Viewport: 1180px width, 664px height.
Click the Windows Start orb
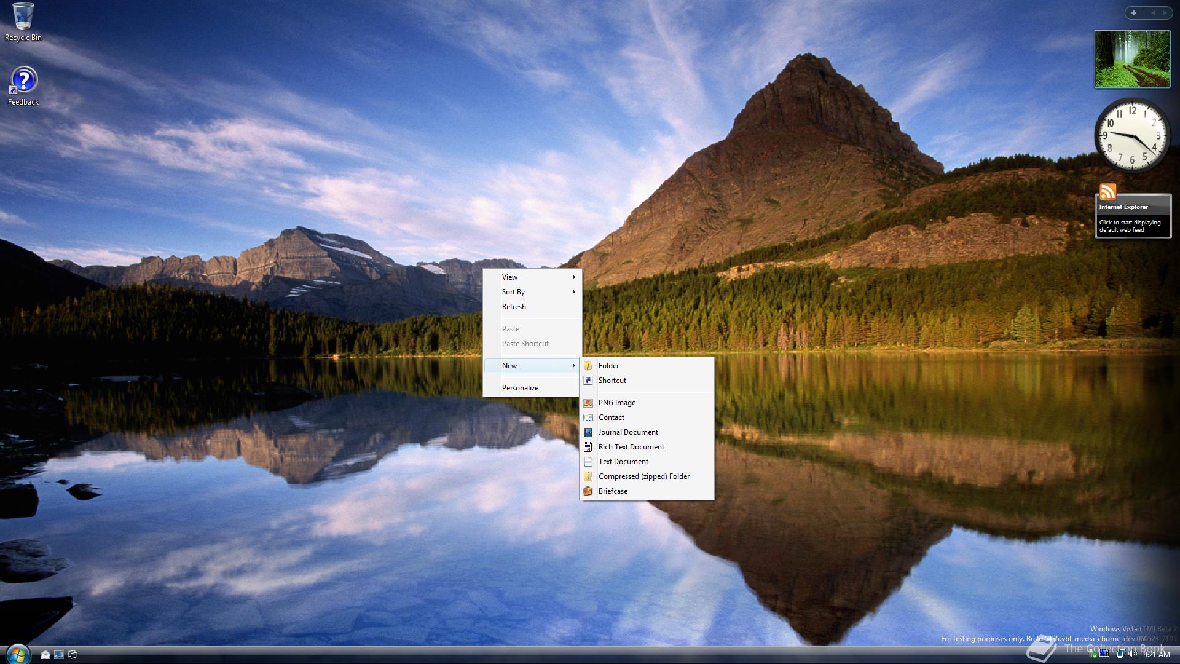coord(17,654)
